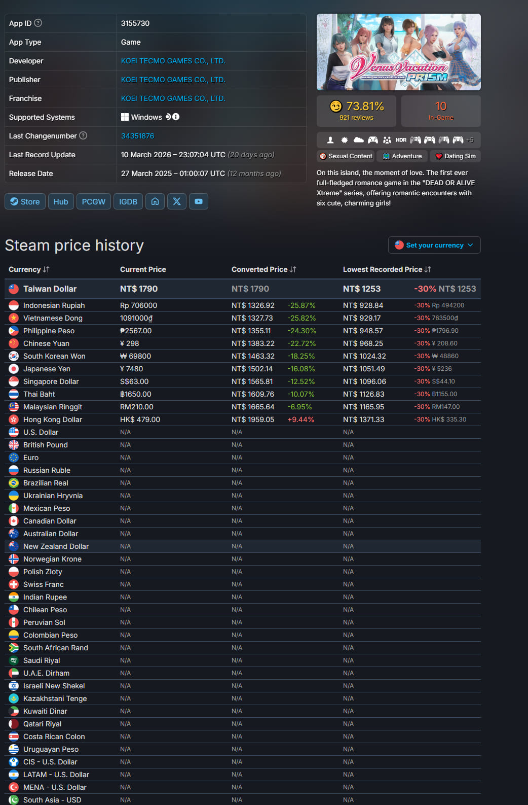The height and width of the screenshot is (805, 528).
Task: Click the Steam Cloud icon
Action: coord(359,140)
